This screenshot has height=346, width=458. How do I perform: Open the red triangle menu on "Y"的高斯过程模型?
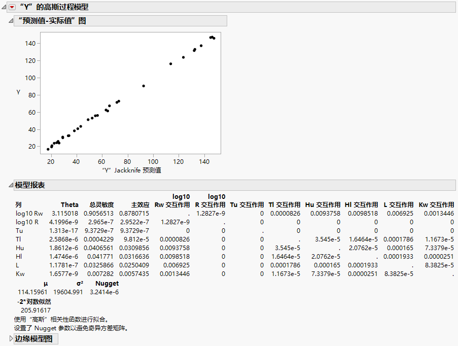coord(13,7)
